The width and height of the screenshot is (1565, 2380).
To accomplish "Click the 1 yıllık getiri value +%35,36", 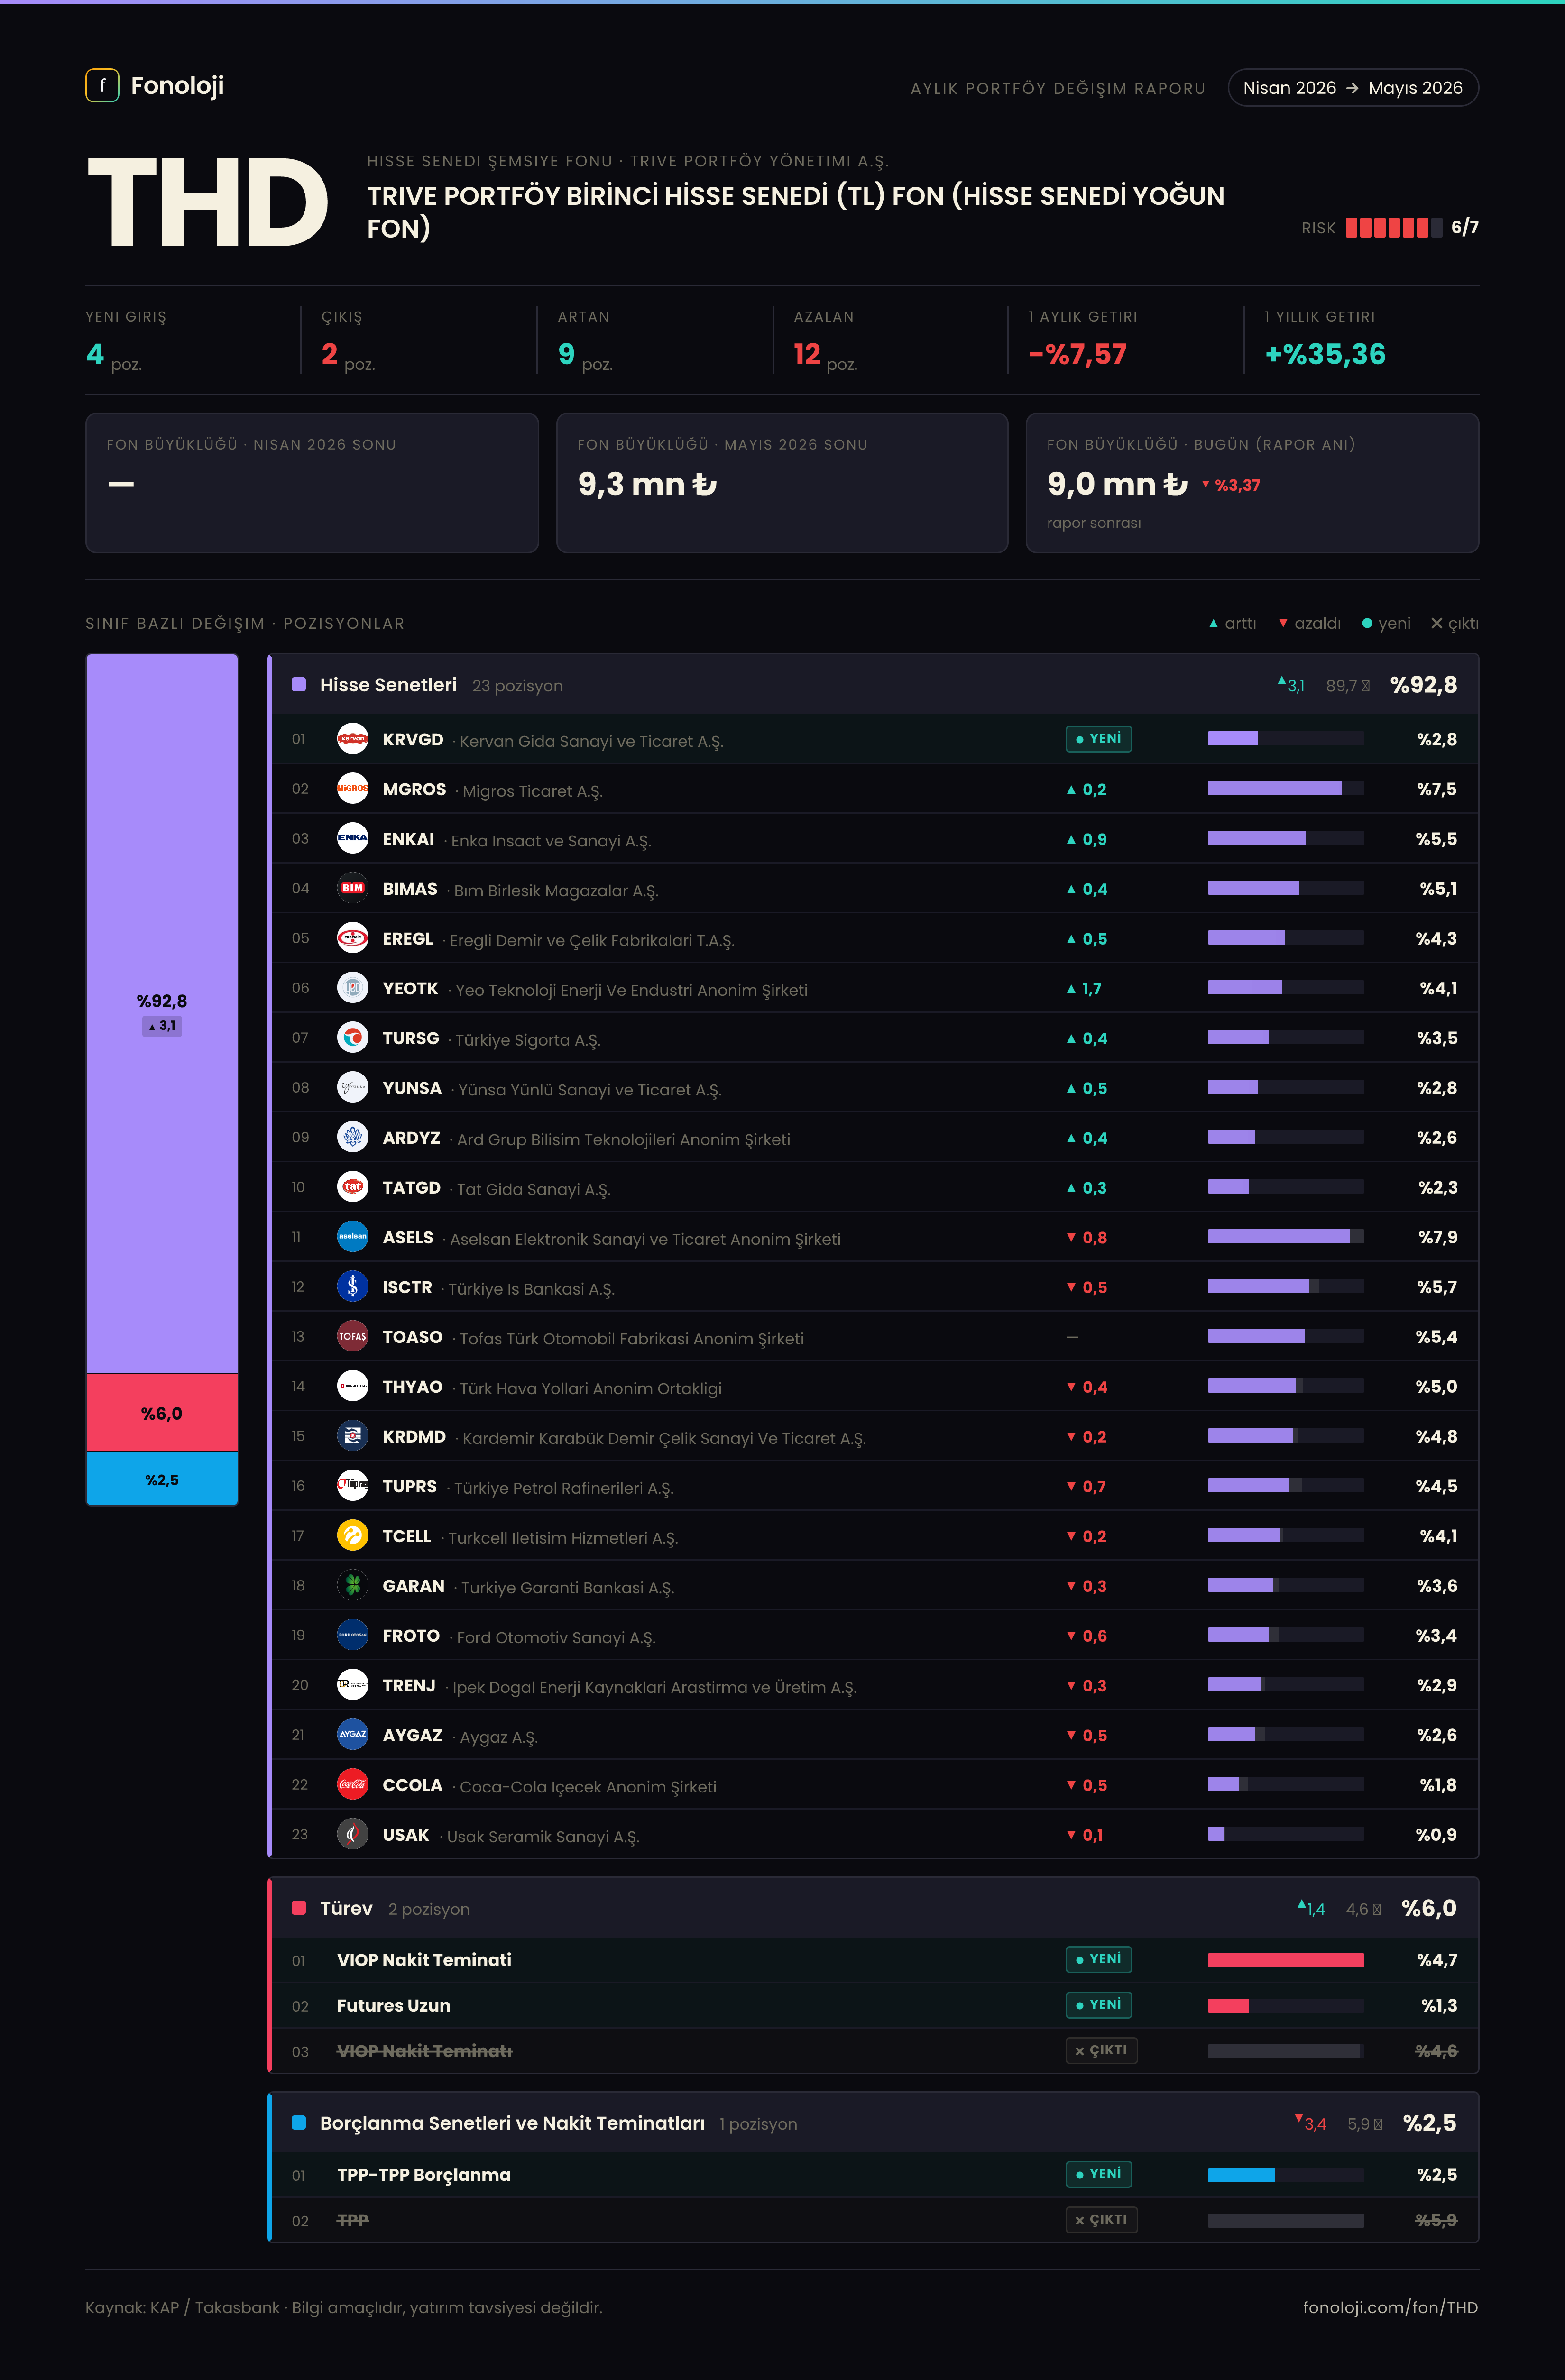I will pos(1325,354).
